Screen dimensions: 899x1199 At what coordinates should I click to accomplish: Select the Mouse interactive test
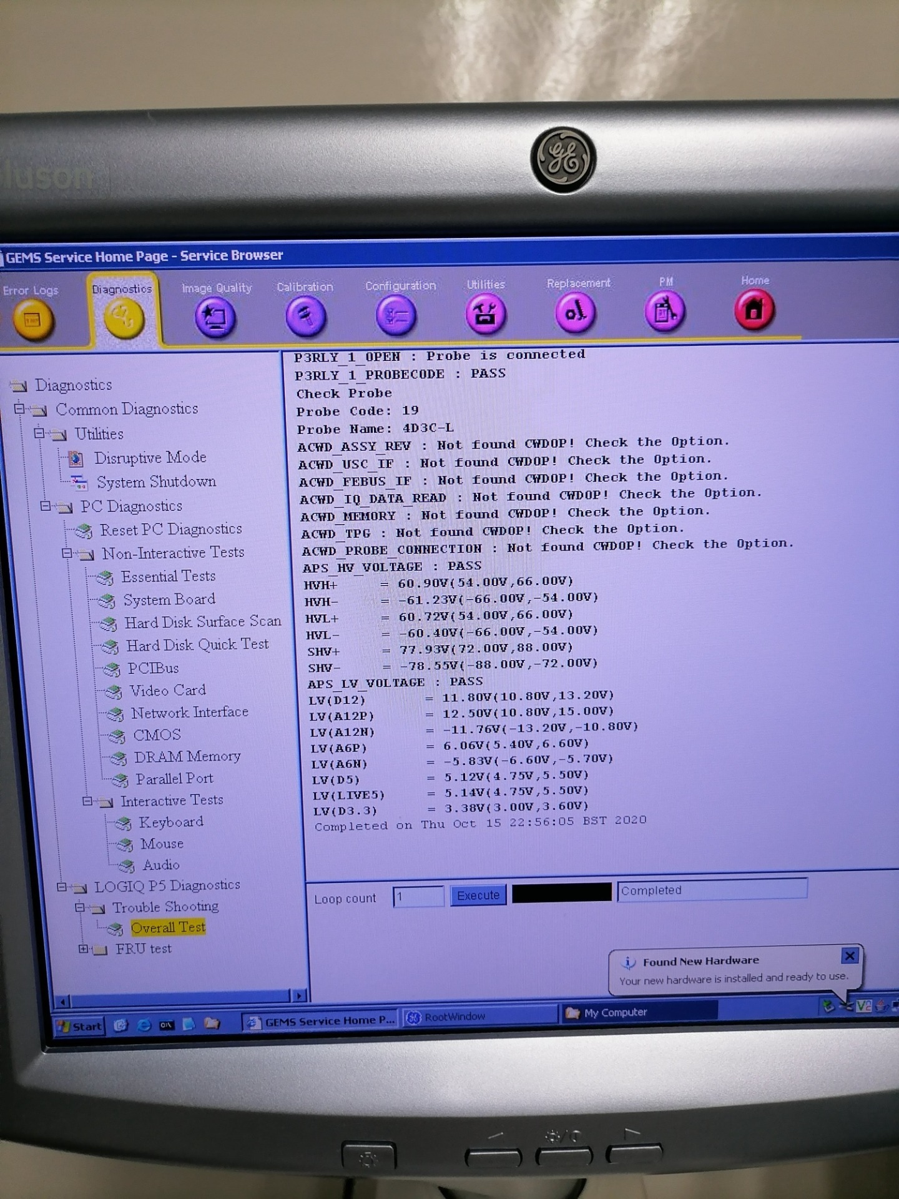(162, 844)
